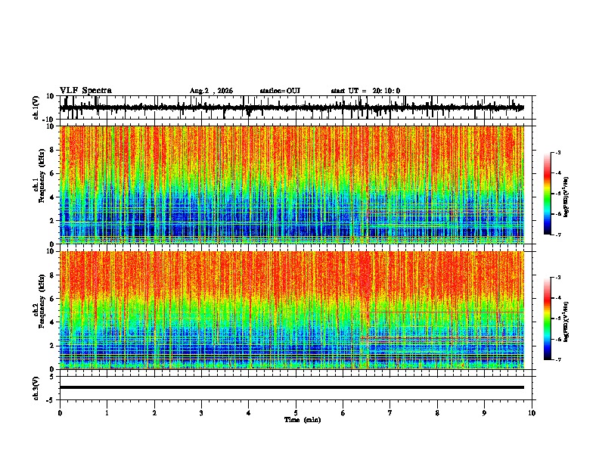Click the "VLF Spectra" plot title
The image size is (599, 463).
point(85,91)
